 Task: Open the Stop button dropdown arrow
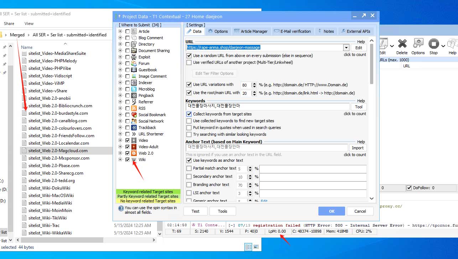click(443, 46)
